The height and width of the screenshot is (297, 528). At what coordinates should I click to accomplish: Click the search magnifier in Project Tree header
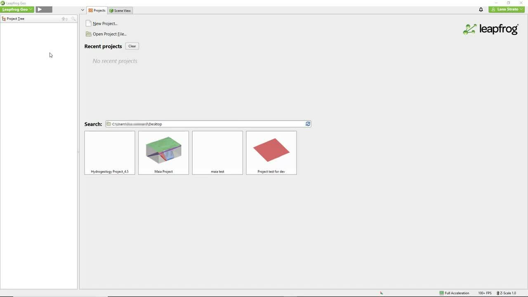click(73, 19)
